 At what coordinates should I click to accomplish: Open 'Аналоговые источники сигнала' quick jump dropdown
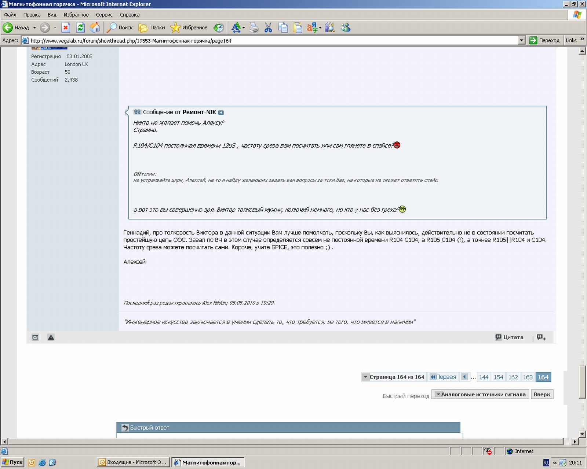480,395
